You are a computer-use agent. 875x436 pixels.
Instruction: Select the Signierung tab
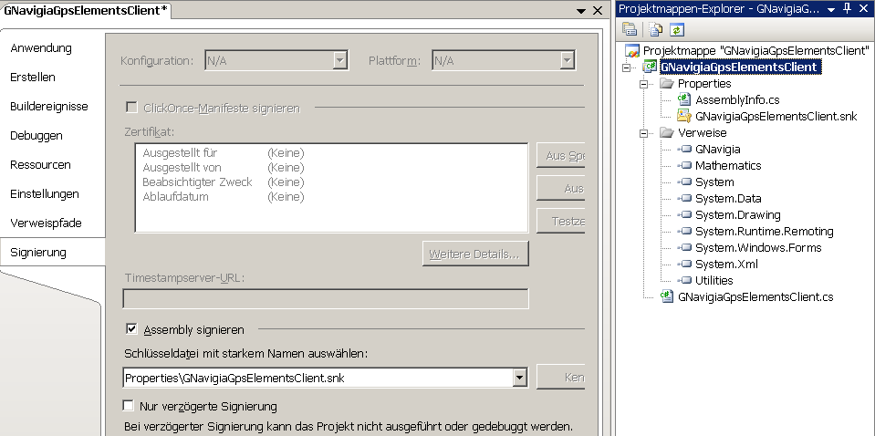(x=52, y=252)
